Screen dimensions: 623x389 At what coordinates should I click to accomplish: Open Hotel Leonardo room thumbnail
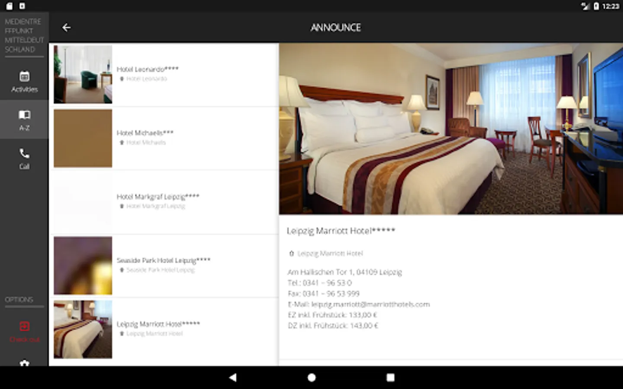click(x=83, y=74)
